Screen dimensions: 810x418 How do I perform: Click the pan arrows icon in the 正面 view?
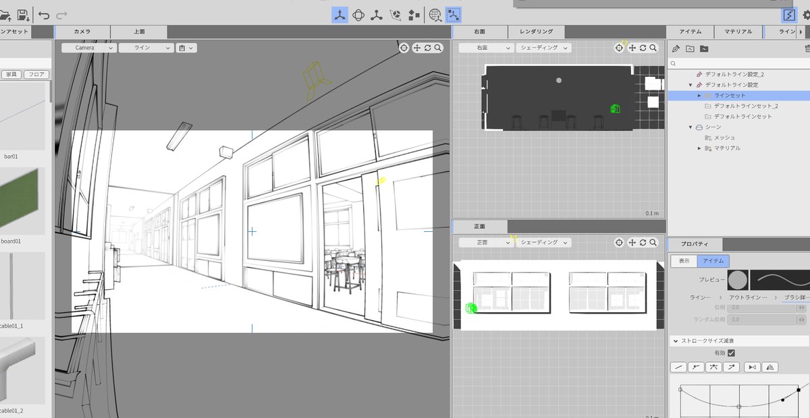point(632,242)
